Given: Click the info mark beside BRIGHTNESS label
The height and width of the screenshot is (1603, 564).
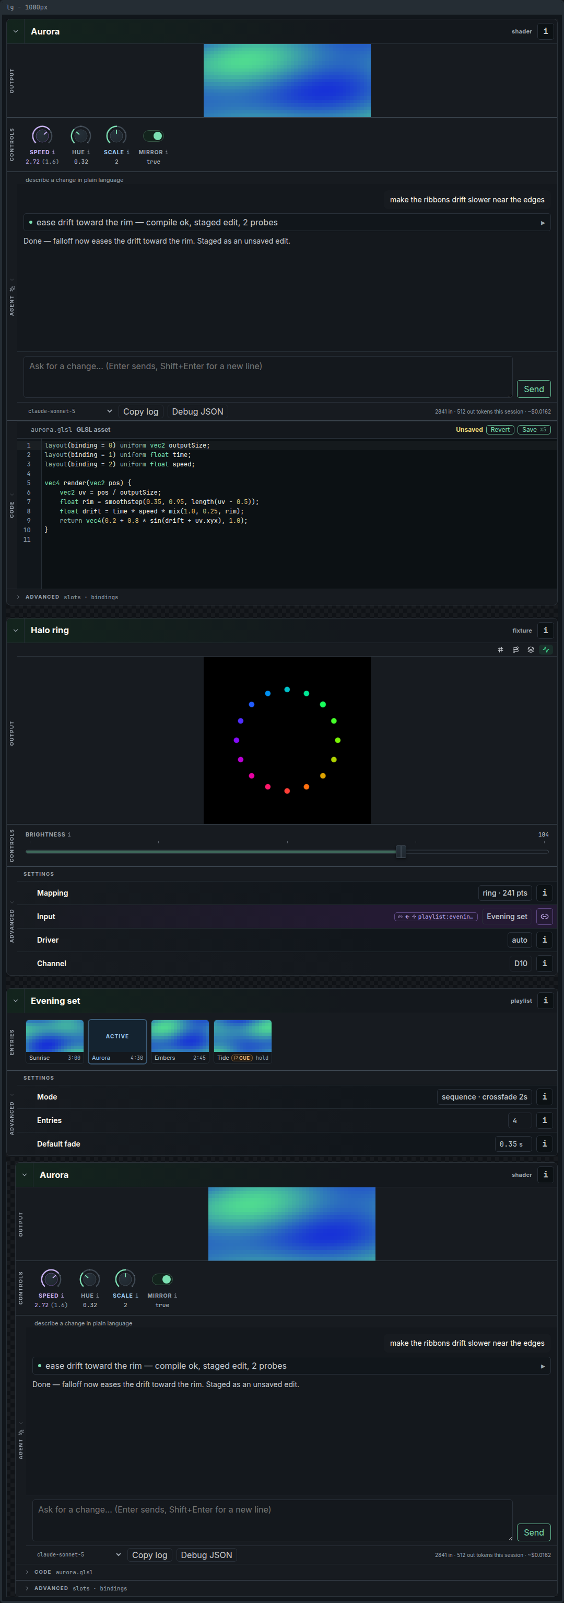Looking at the screenshot, I should click(69, 834).
